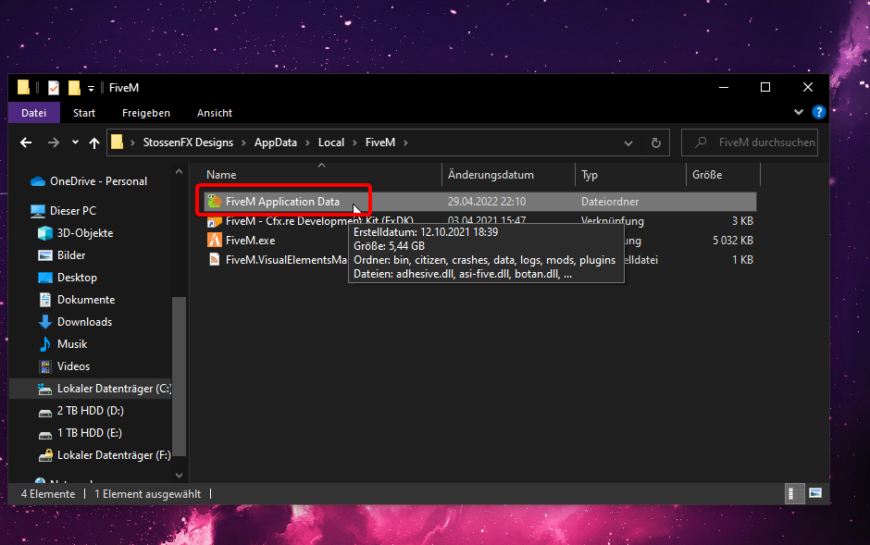Screen dimensions: 870x545
Task: Navigate up one folder level arrow
Action: 94,142
